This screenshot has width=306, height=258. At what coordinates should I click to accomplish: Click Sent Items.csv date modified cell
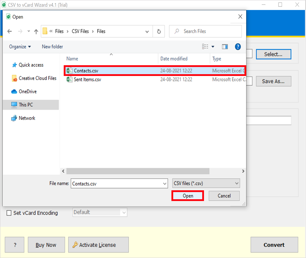pos(176,79)
